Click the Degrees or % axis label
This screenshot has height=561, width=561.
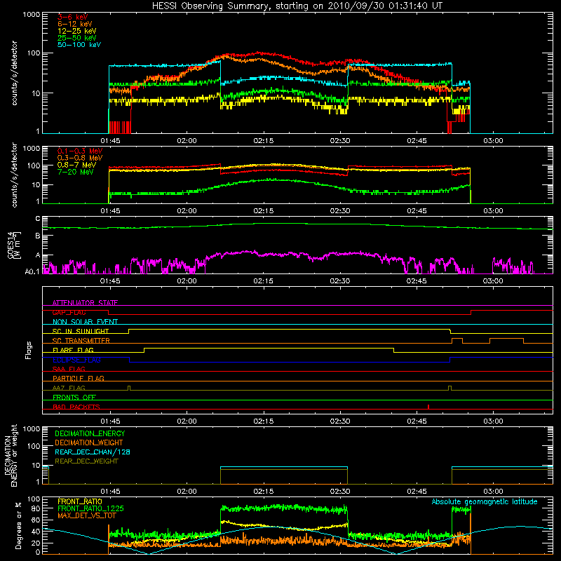coord(18,525)
